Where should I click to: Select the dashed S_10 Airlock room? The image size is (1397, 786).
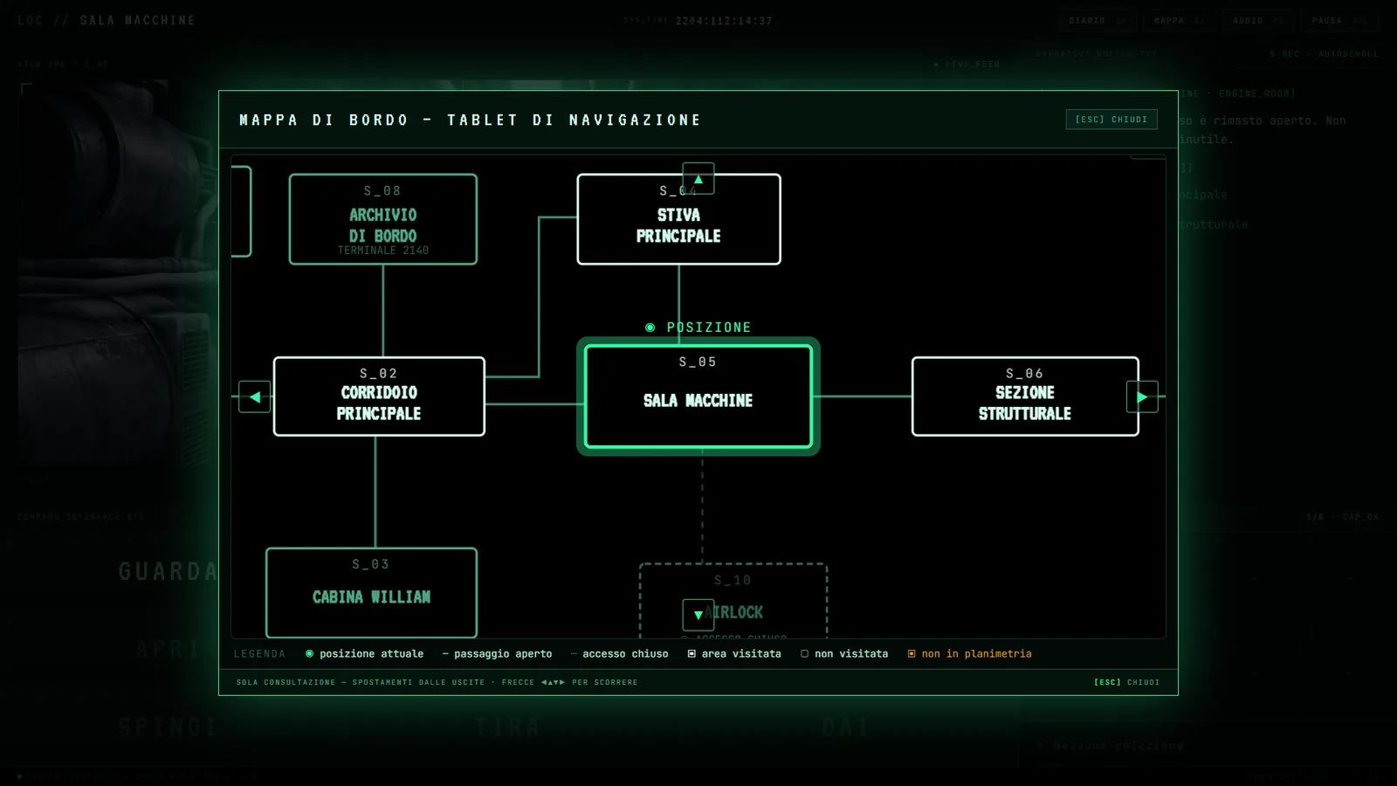tap(733, 601)
